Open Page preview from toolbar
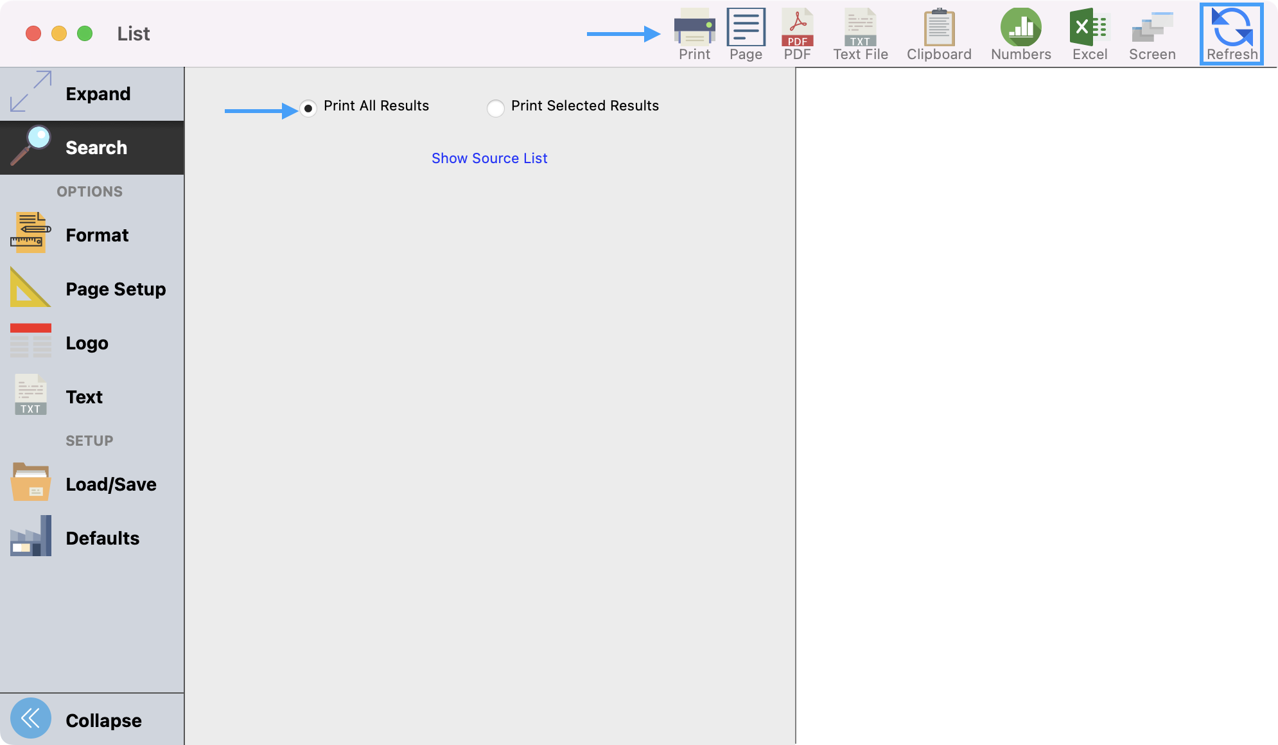Image resolution: width=1278 pixels, height=745 pixels. [746, 28]
